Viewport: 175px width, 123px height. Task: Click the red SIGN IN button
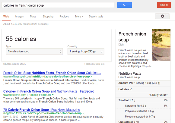click(x=164, y=5)
